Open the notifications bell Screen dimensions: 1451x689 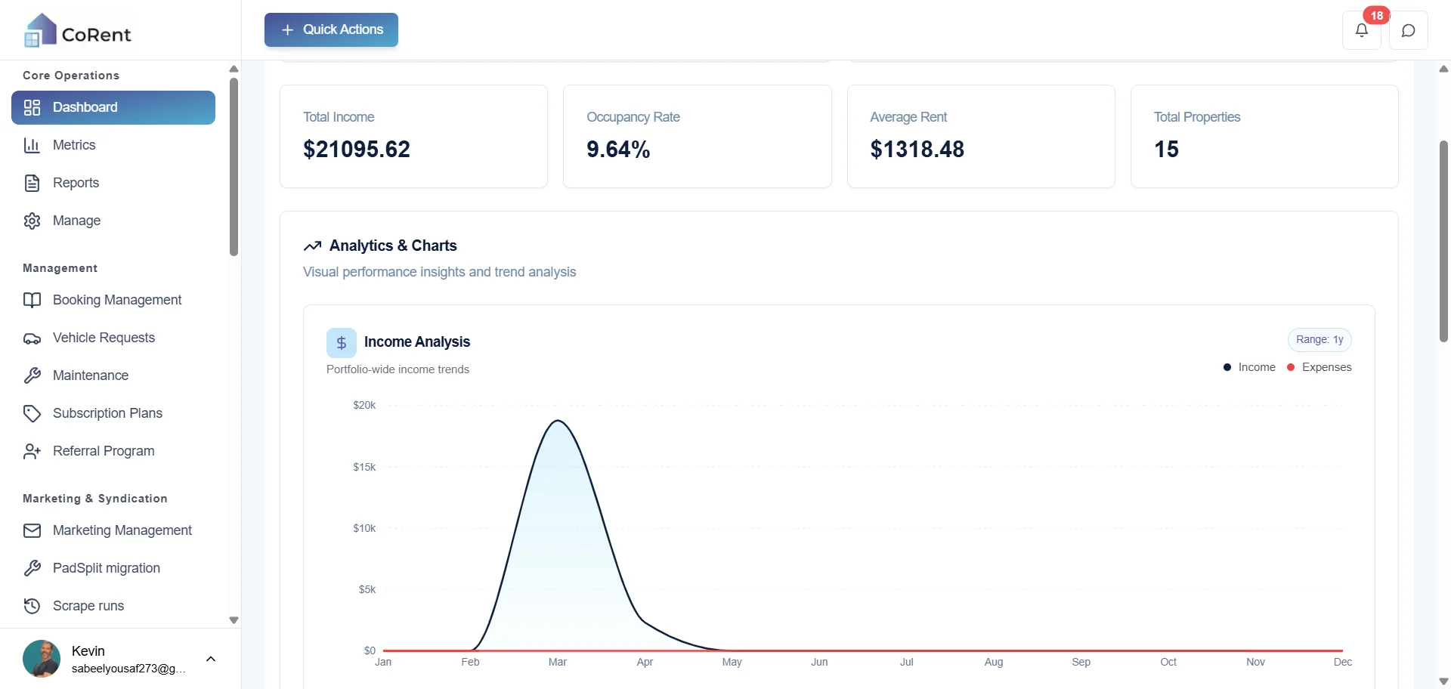click(x=1362, y=30)
